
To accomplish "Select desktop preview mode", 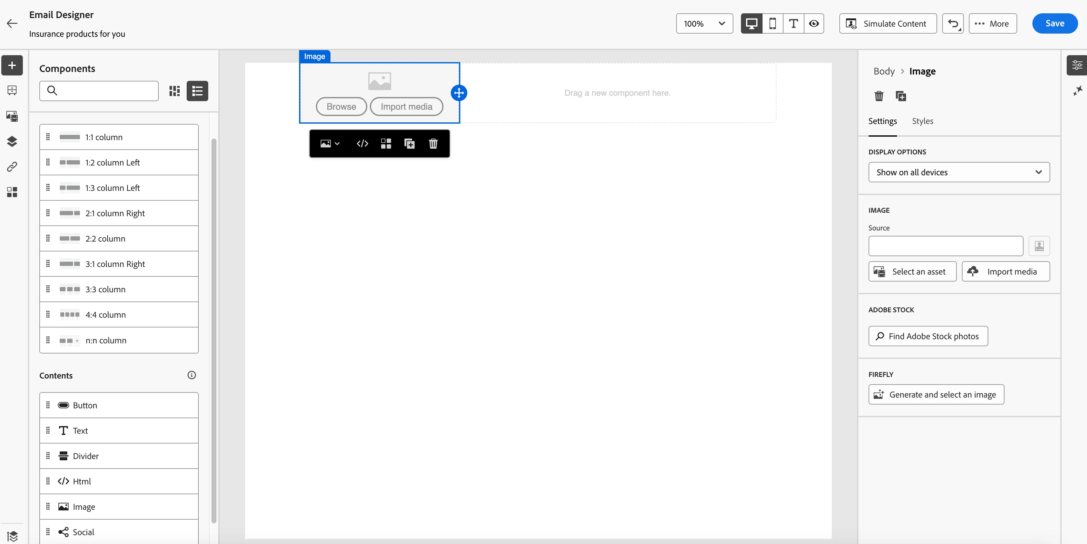I will click(751, 23).
